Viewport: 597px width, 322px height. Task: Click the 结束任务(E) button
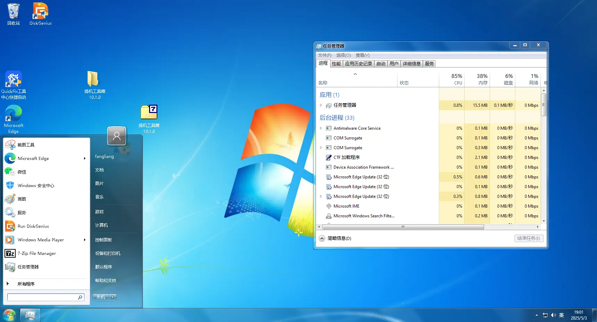pyautogui.click(x=529, y=239)
